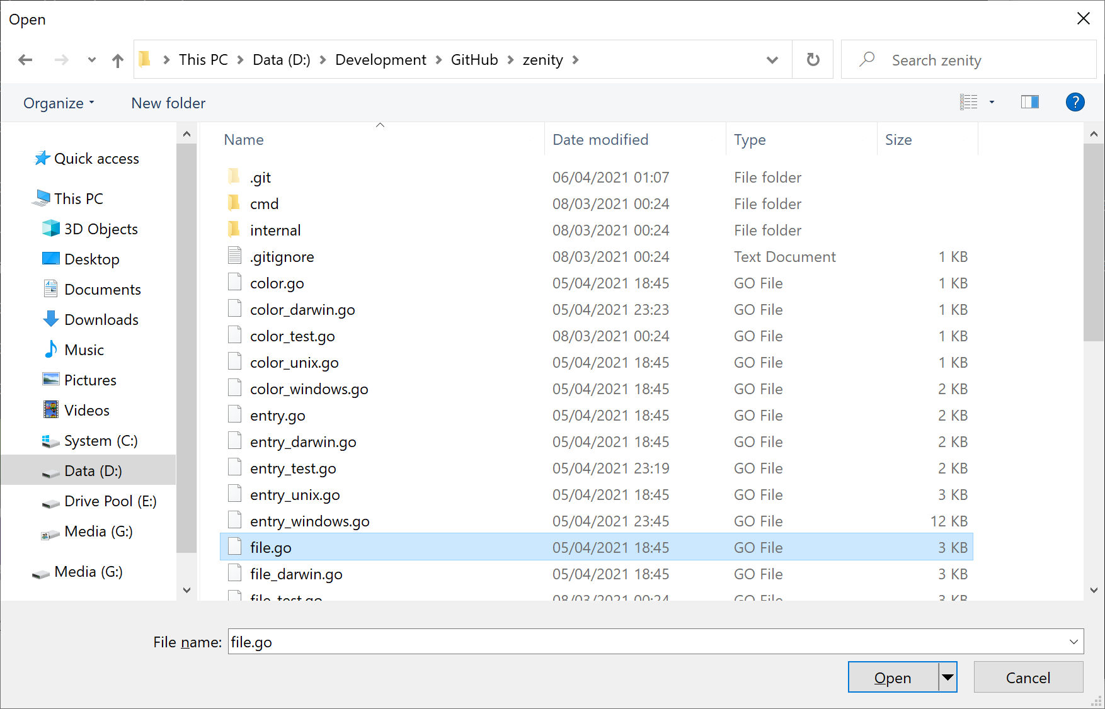Create a new folder
This screenshot has width=1105, height=709.
tap(168, 103)
